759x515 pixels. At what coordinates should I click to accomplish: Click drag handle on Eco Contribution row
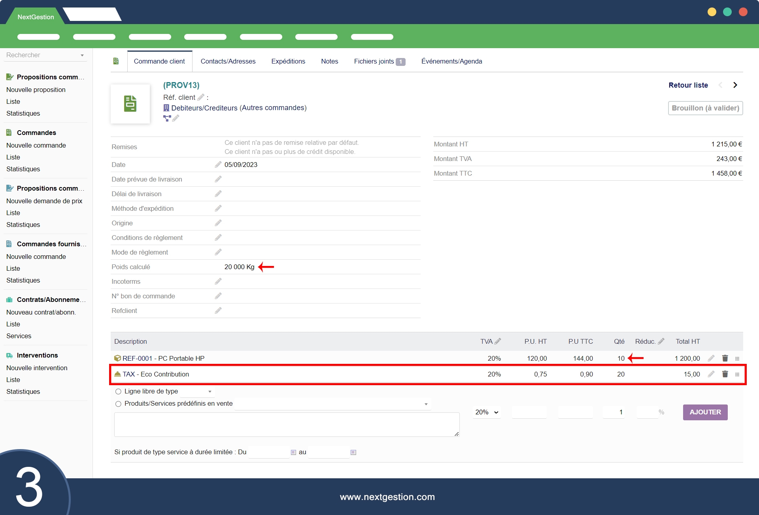pos(737,374)
